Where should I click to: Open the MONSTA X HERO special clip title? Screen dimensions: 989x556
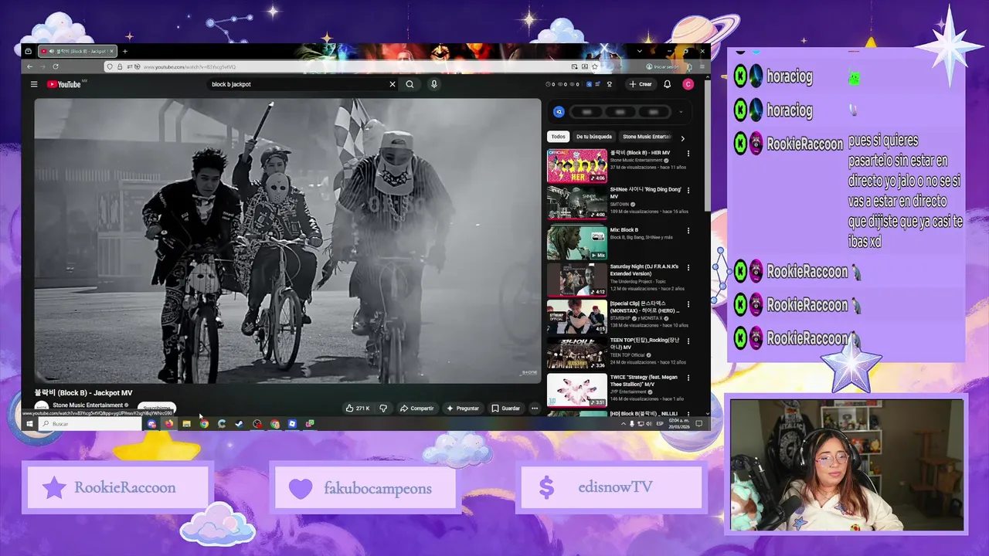click(x=644, y=307)
